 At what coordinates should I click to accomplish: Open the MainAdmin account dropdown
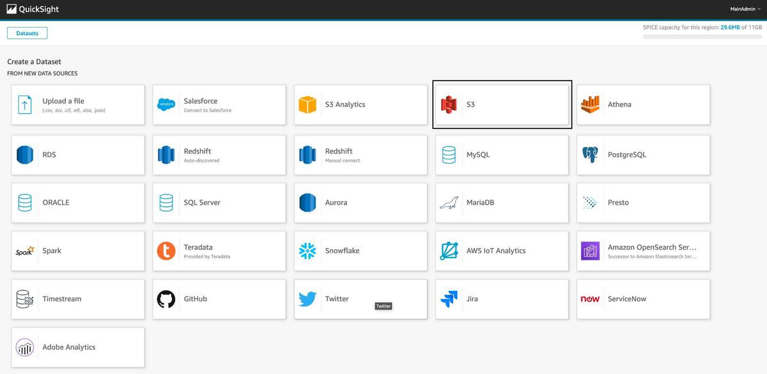[745, 9]
